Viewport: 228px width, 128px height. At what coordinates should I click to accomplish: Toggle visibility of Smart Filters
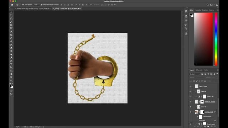tap(198, 117)
